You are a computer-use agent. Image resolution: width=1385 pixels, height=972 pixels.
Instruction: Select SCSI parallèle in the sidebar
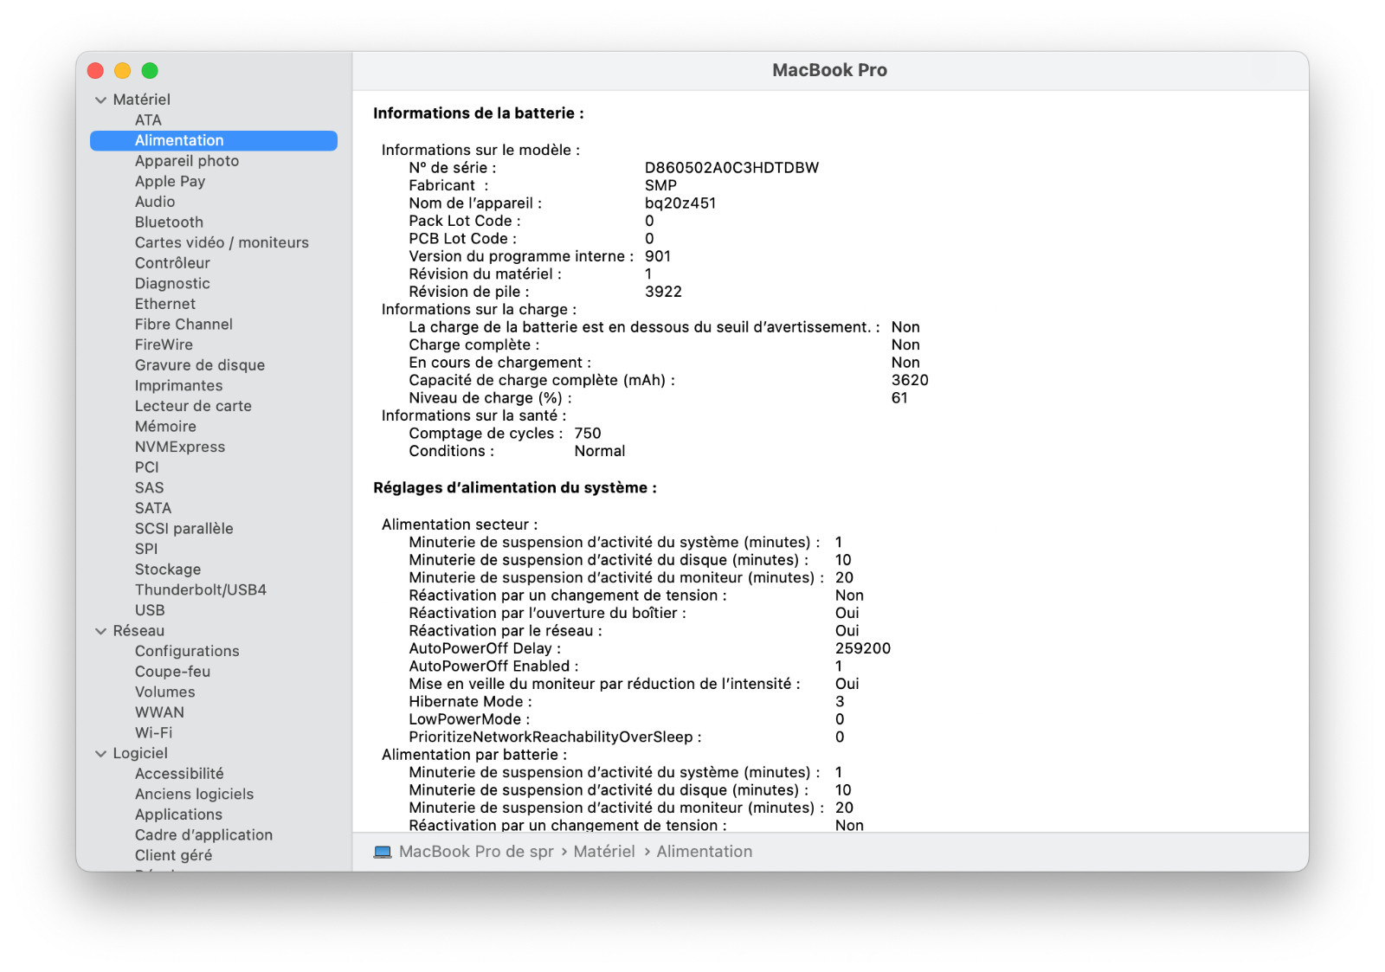184,529
